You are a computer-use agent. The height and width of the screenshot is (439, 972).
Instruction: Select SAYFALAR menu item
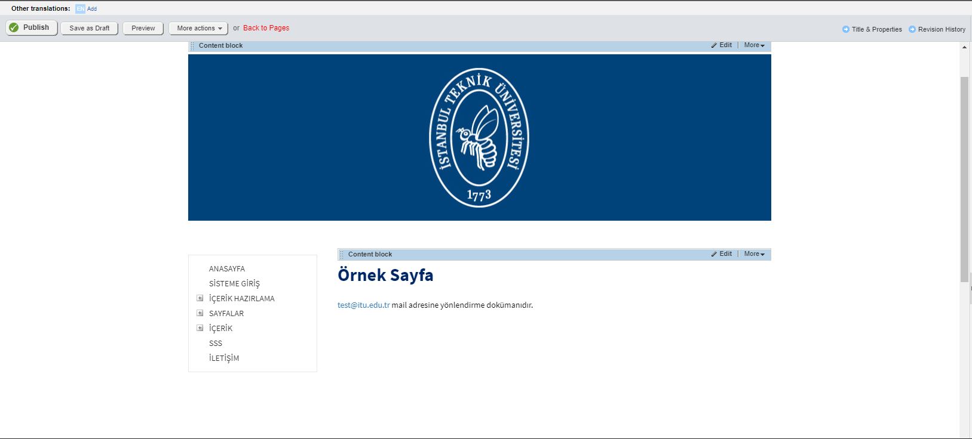226,314
